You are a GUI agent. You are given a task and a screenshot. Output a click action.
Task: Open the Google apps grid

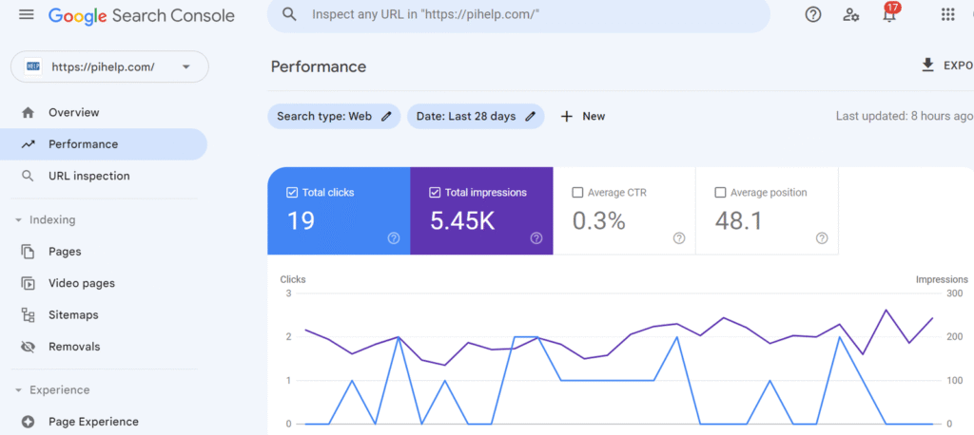click(x=947, y=15)
